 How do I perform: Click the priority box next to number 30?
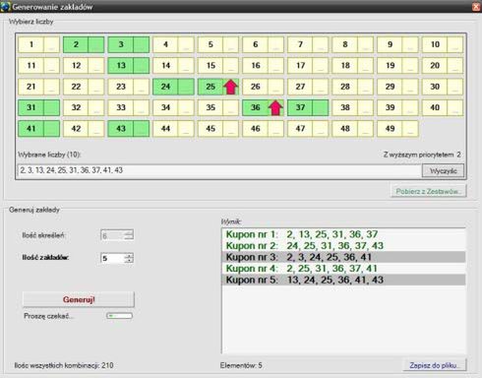pos(455,87)
